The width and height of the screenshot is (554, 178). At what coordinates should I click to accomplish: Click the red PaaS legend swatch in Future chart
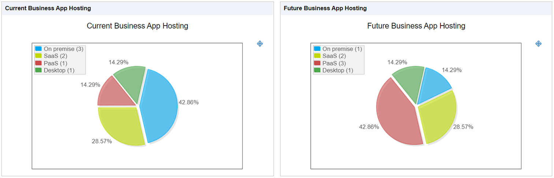[317, 63]
